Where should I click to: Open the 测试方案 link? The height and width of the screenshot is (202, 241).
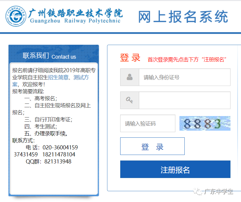pos(50,81)
